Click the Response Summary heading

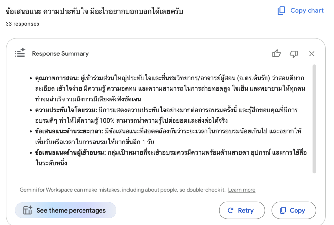(x=60, y=53)
